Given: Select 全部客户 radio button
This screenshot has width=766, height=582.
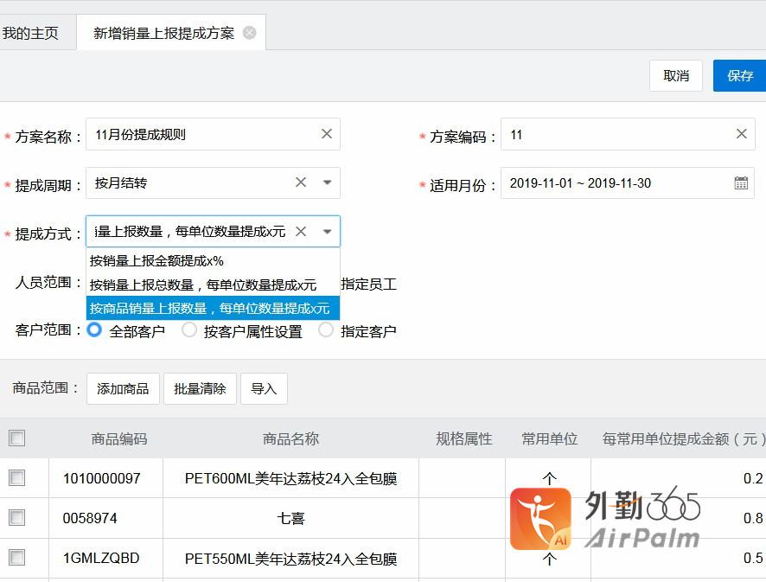Looking at the screenshot, I should point(95,329).
